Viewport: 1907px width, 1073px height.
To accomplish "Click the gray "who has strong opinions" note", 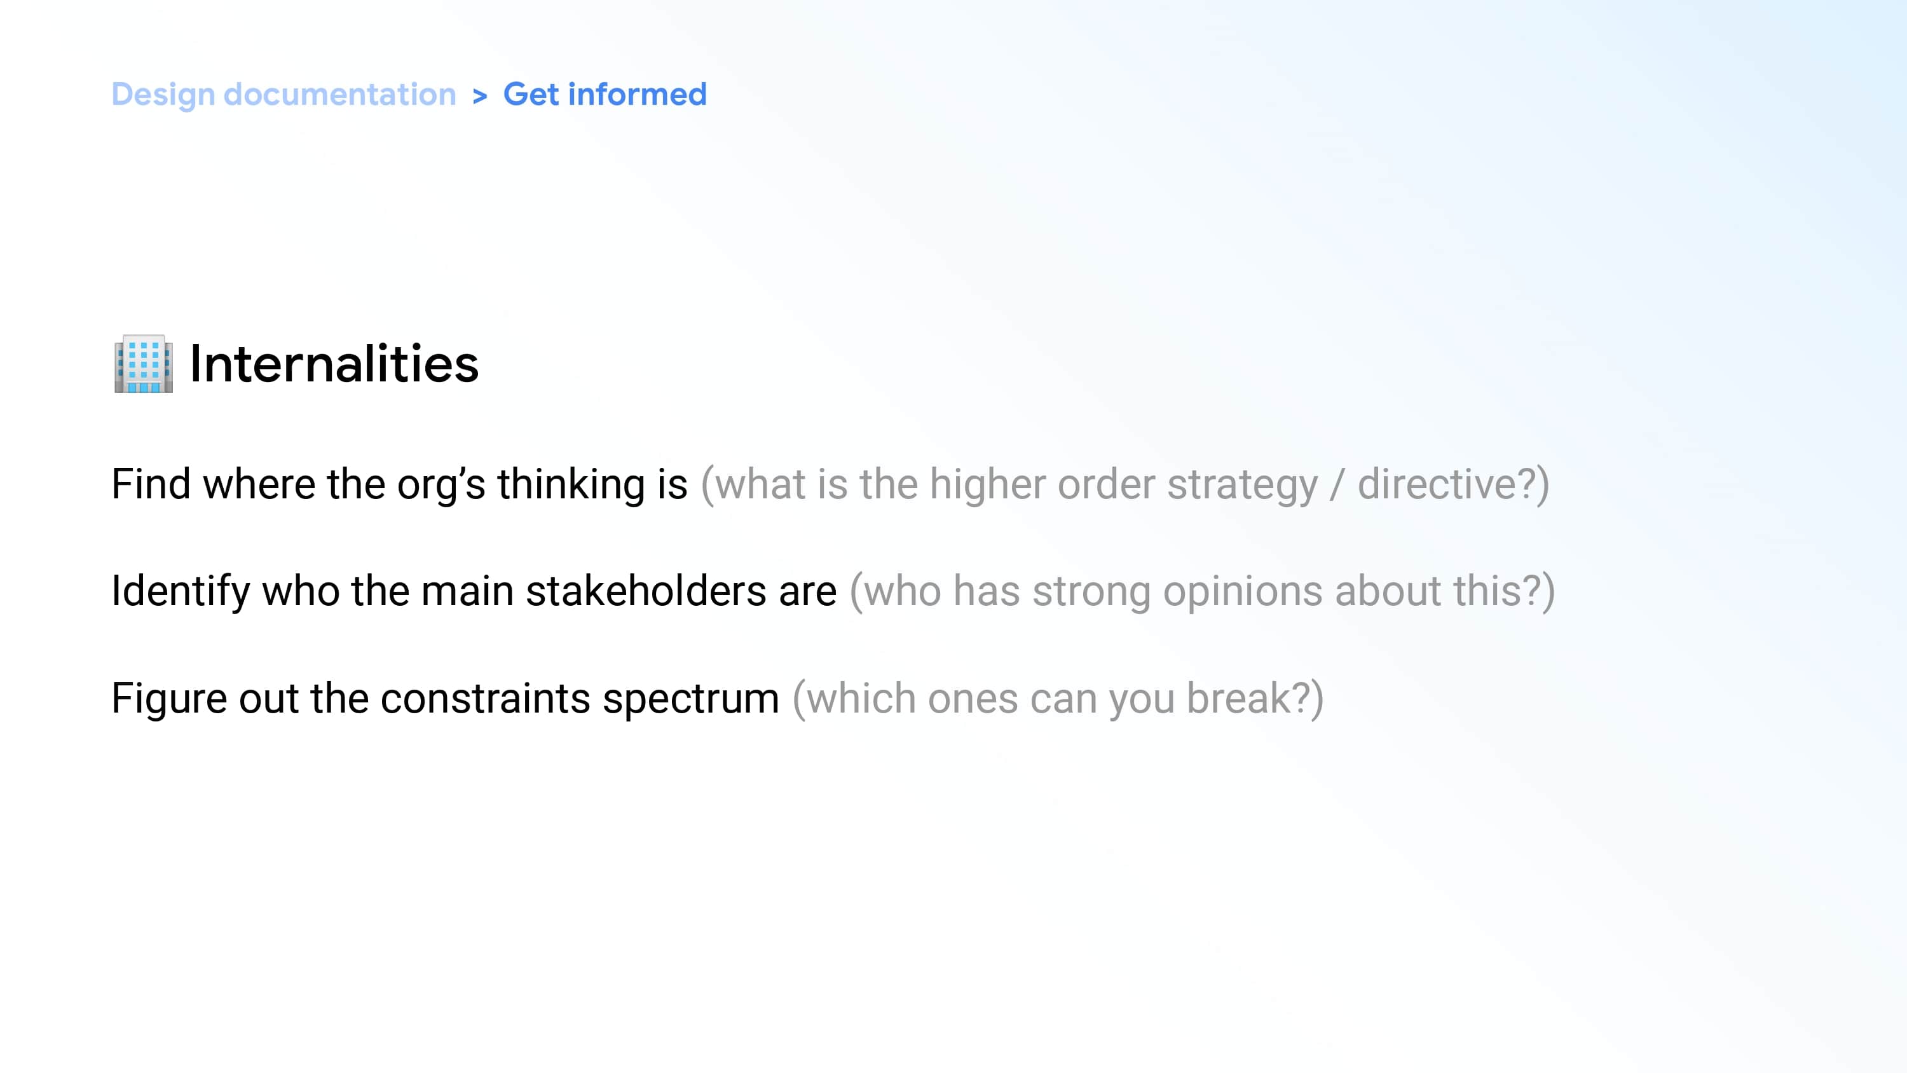I will pos(1201,591).
